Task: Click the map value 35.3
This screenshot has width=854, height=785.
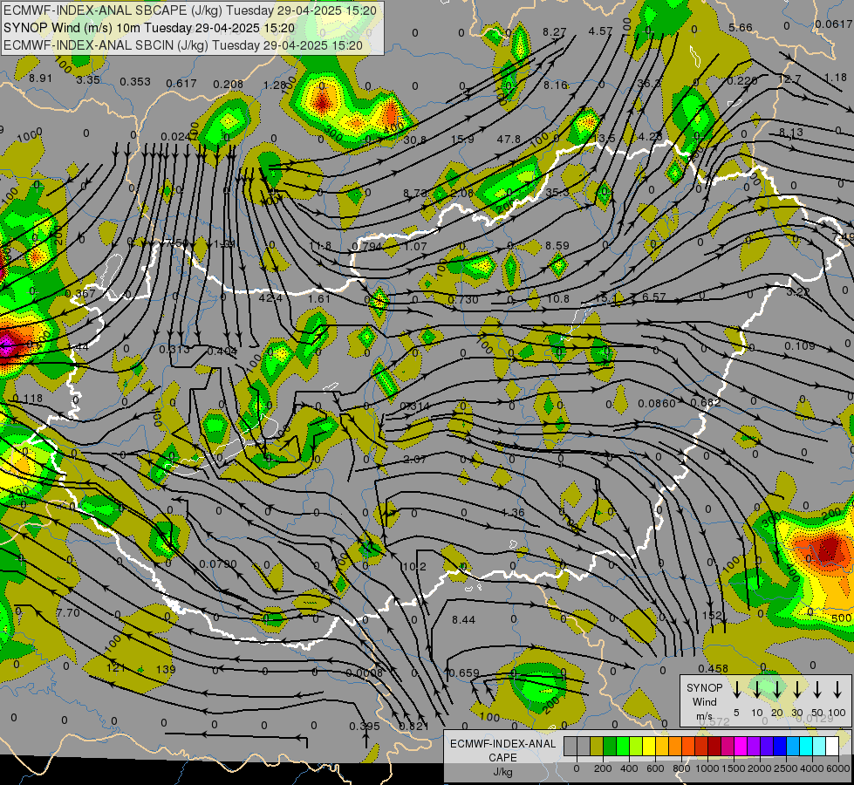Action: [557, 192]
